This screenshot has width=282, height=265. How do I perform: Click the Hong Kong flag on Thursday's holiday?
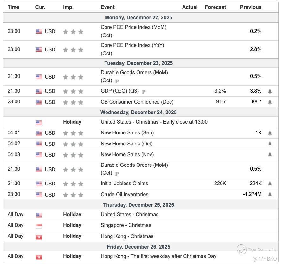click(x=39, y=236)
